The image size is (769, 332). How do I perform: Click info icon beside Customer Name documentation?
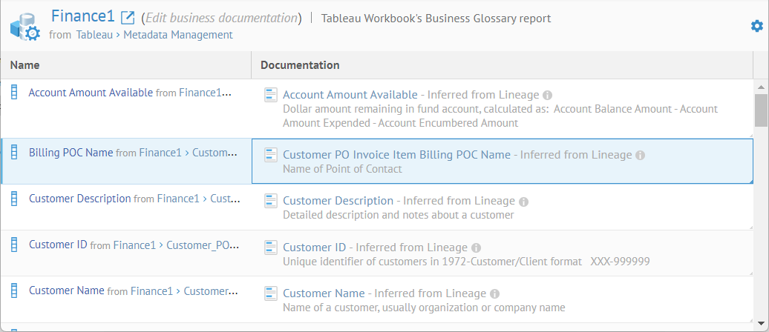495,293
